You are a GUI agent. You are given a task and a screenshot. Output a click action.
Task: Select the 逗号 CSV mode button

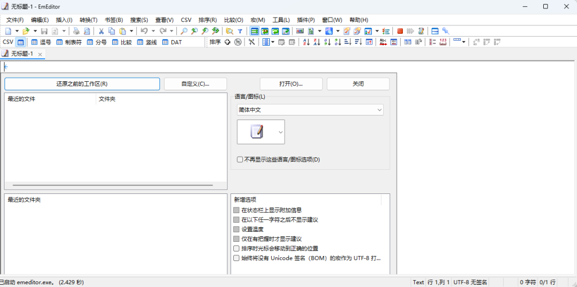point(41,42)
